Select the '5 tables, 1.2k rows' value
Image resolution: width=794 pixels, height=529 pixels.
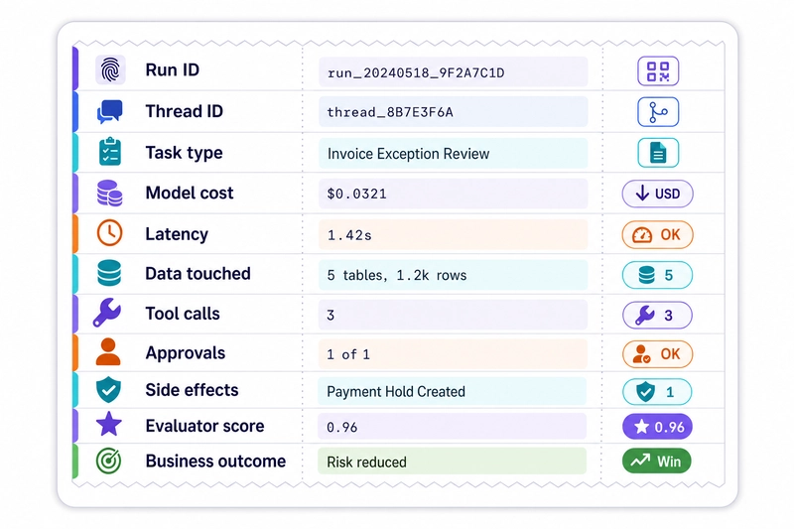click(x=454, y=275)
